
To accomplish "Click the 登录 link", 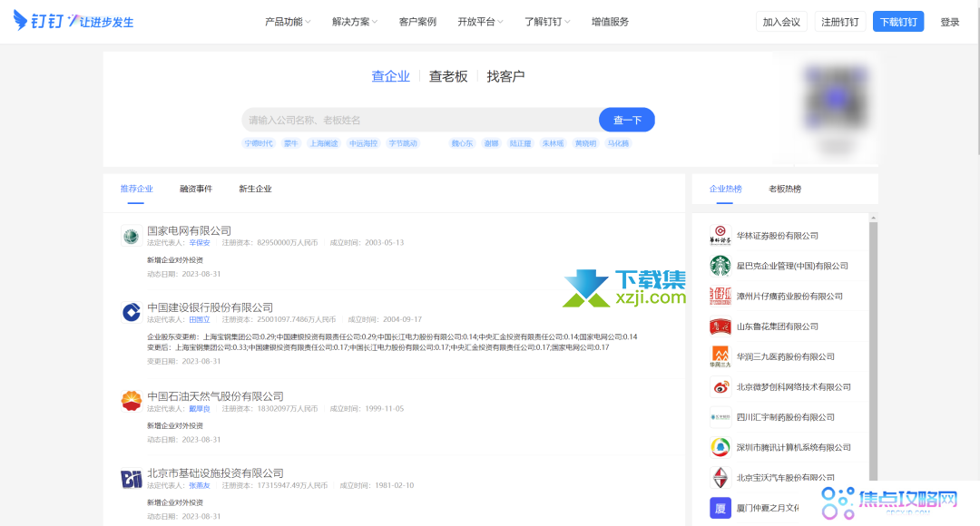I will [x=949, y=22].
